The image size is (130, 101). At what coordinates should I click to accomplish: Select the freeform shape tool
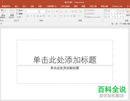[x=106, y=17]
